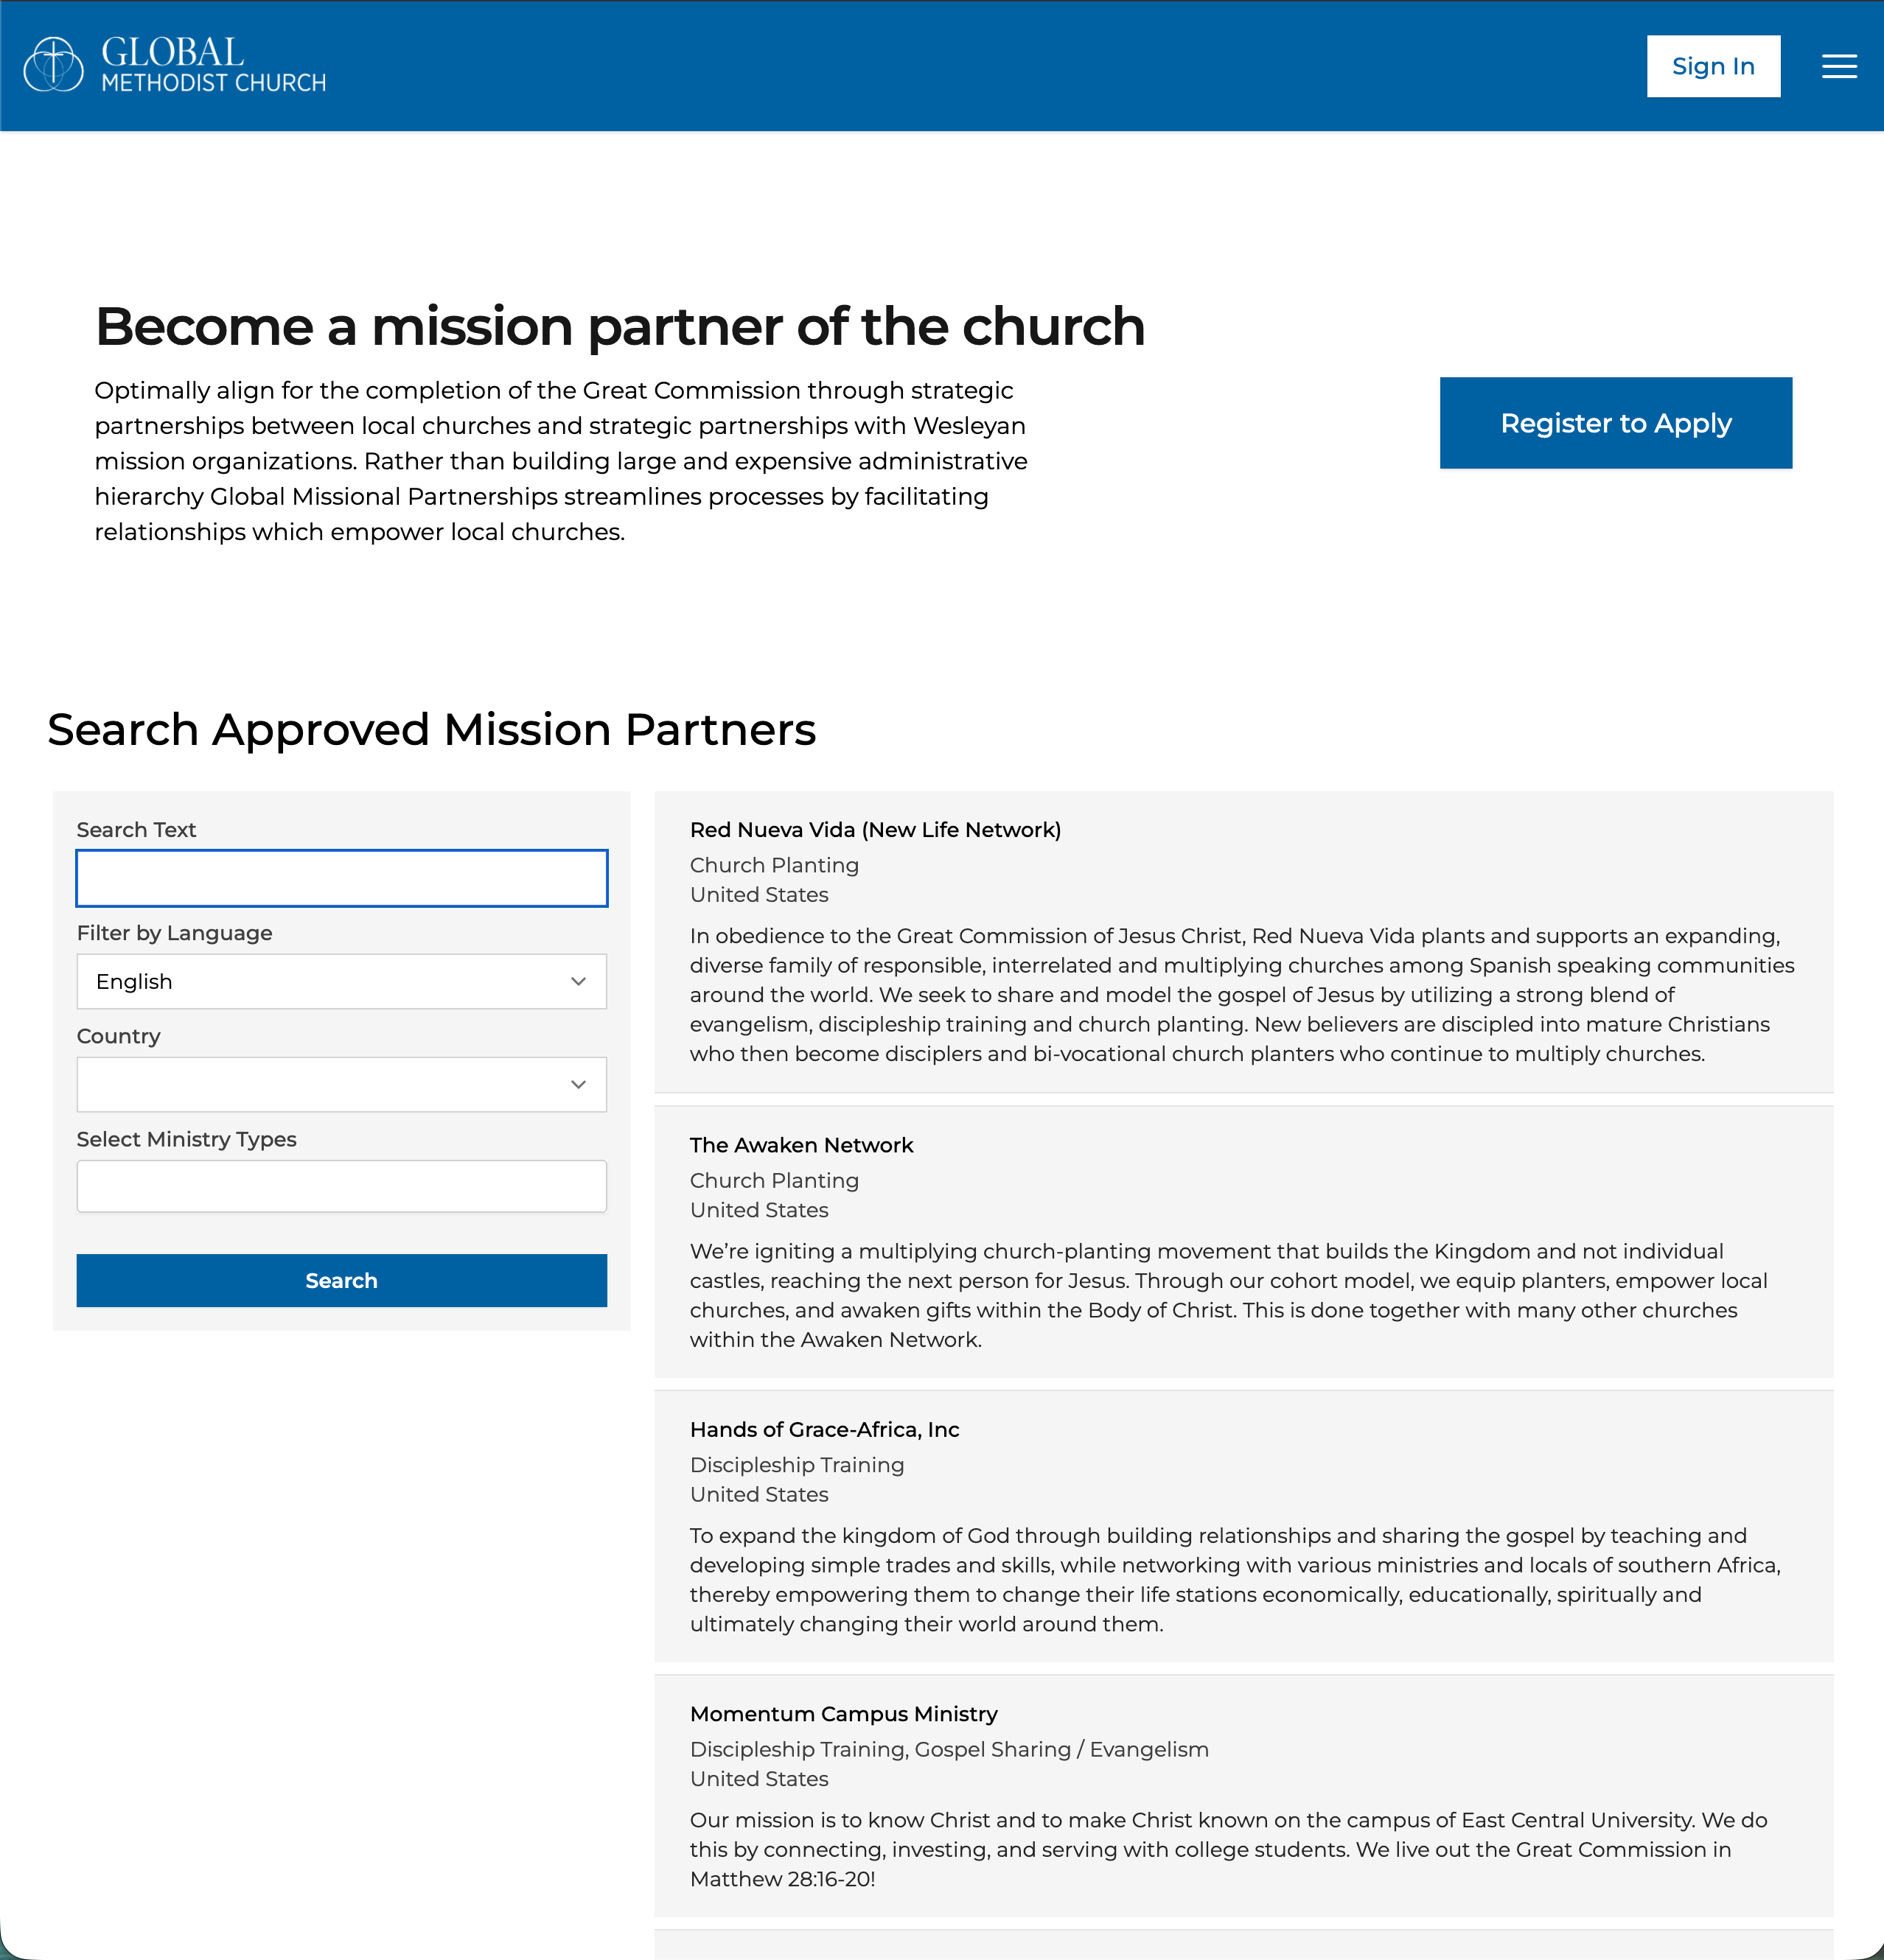Click the Country dropdown chevron arrow

click(579, 1084)
